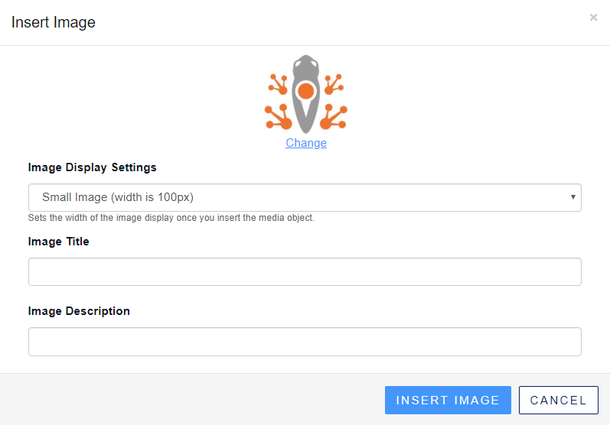610x425 pixels.
Task: Click the Image Display Settings label
Action: coord(92,167)
